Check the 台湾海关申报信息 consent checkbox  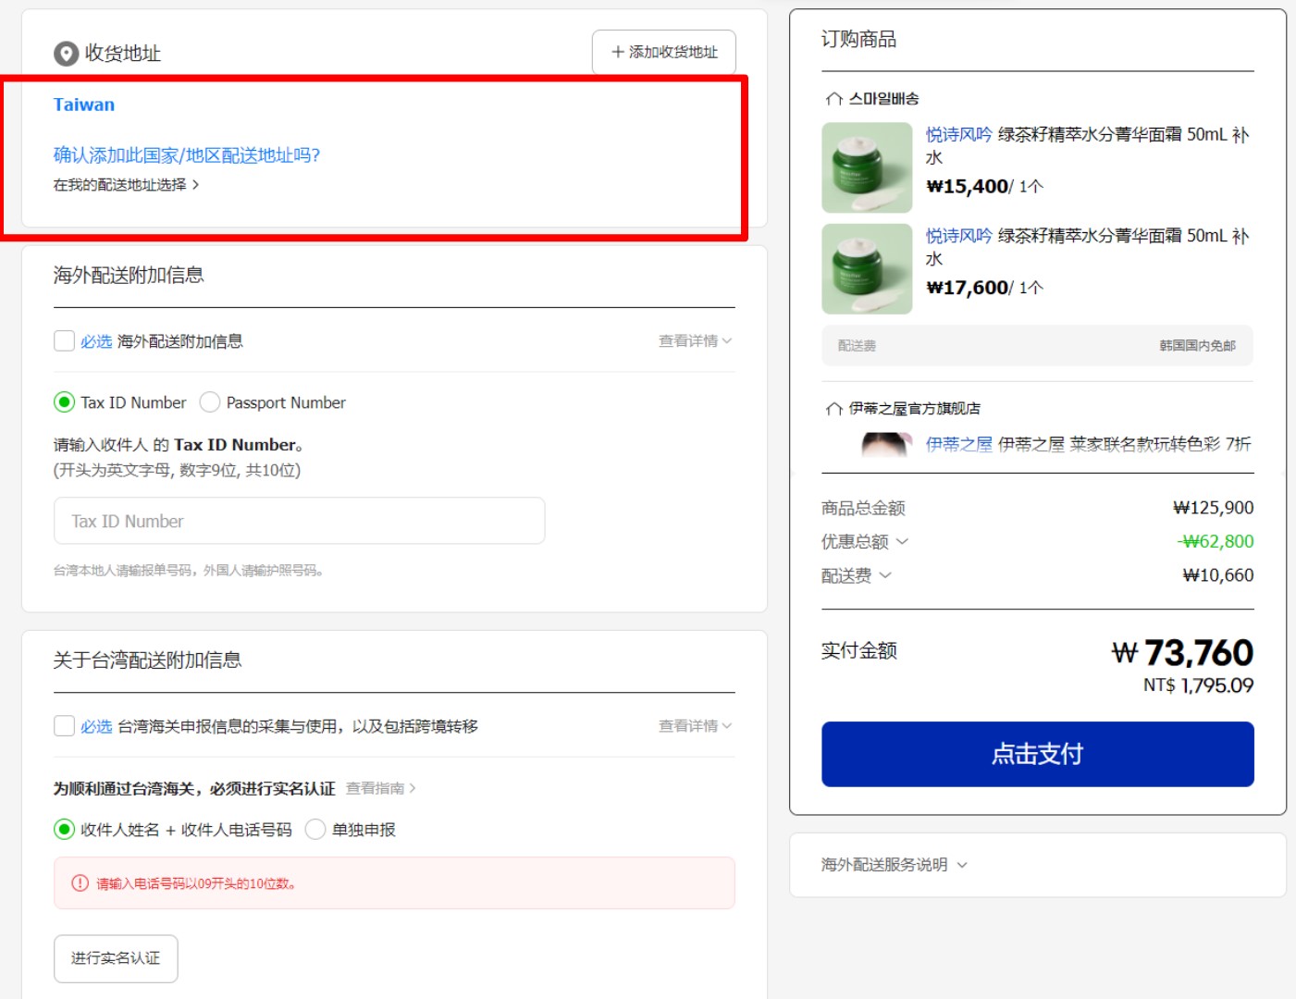coord(63,726)
